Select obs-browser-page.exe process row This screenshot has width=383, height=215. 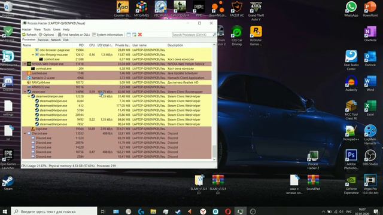point(117,50)
